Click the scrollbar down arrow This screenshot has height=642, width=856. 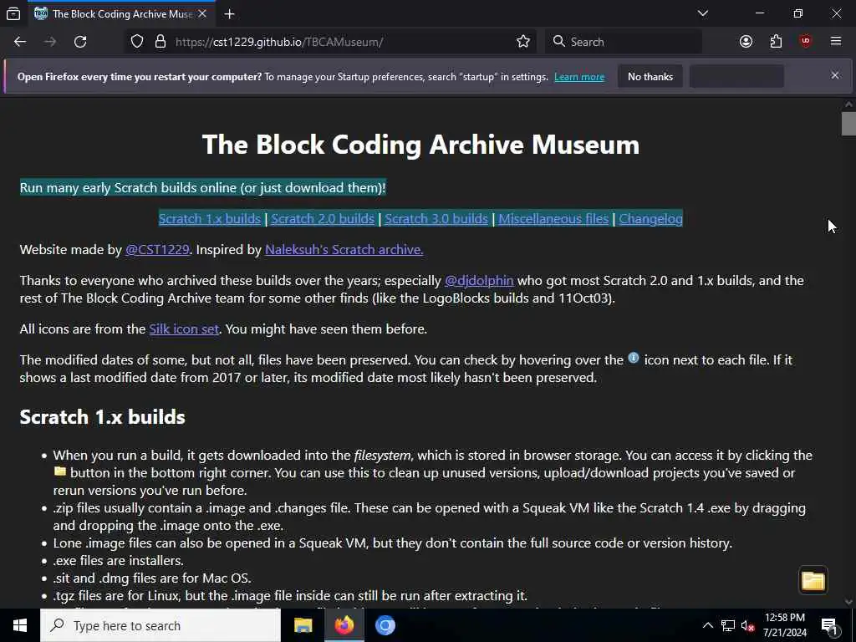(x=848, y=602)
